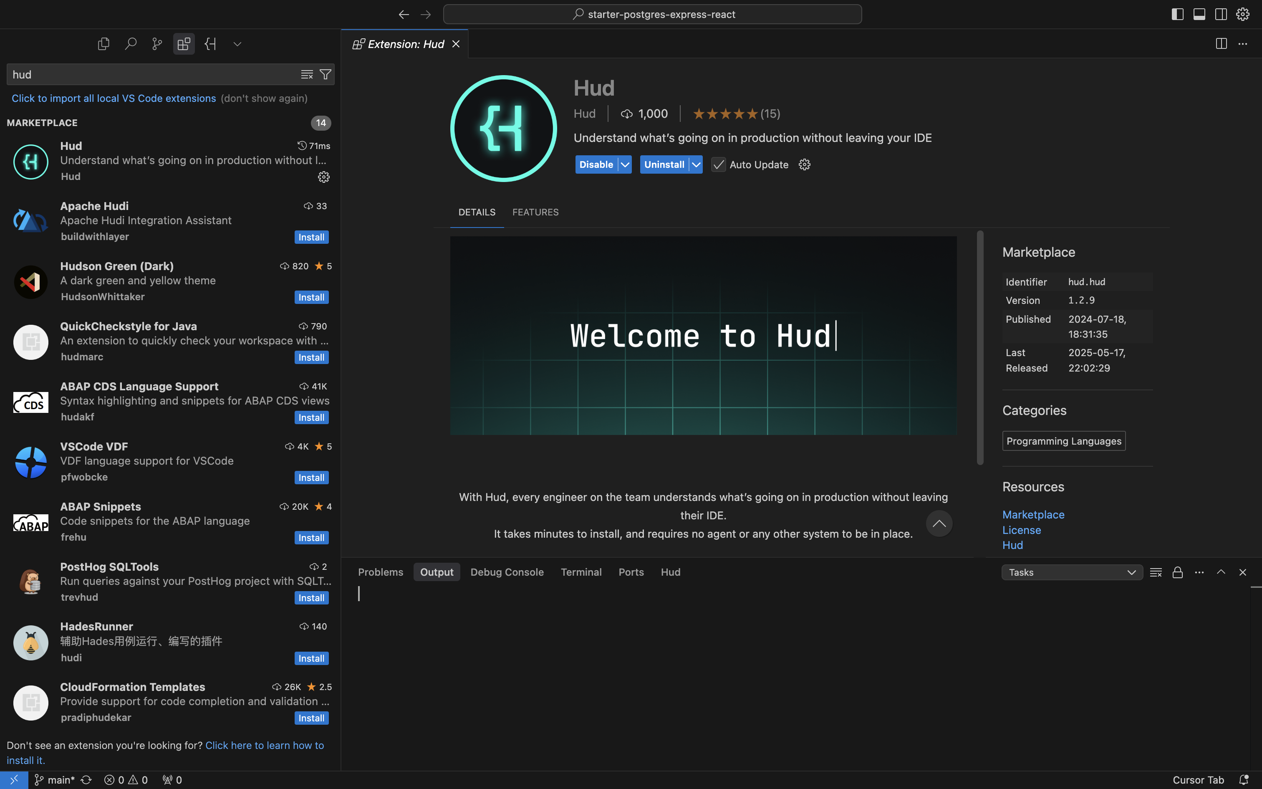
Task: Toggle the bottom panel layout button
Action: pos(1199,14)
